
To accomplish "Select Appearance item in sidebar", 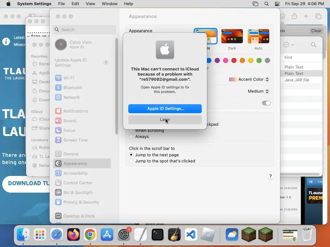I will point(82,164).
